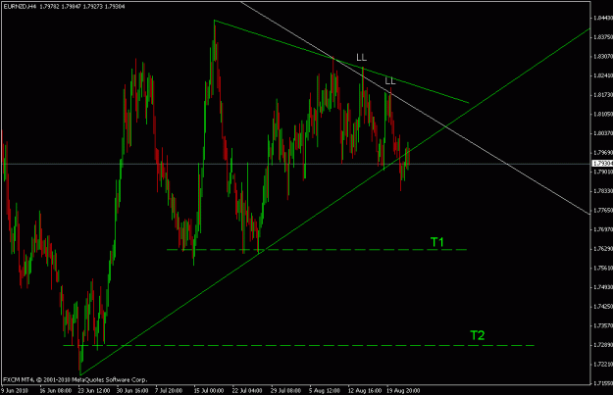Viewport: 613px width, 395px height.
Task: Click the 5 Aug 12:00 date label
Action: tap(325, 390)
